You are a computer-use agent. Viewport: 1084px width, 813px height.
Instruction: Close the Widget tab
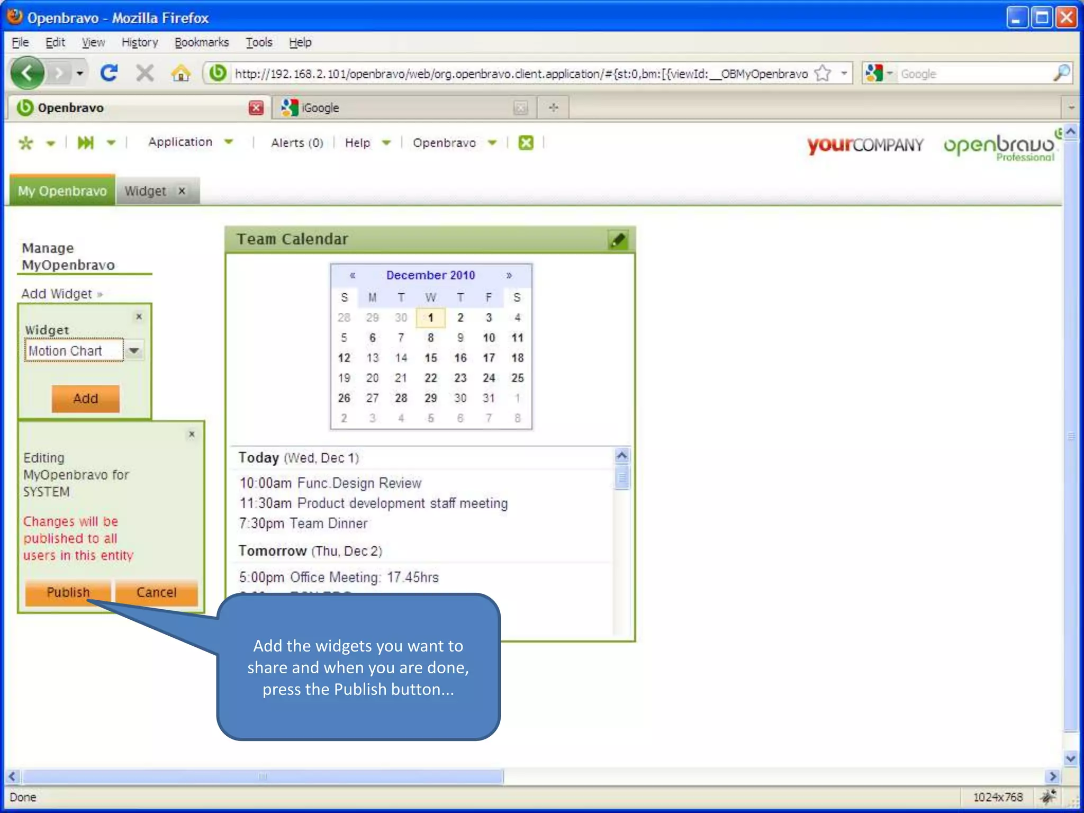[x=182, y=191]
